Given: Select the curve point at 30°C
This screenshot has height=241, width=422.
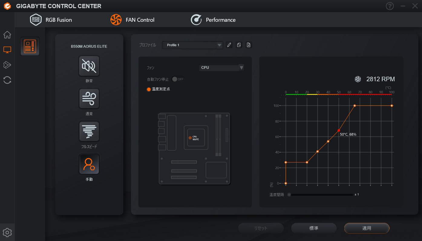Looking at the screenshot, I should click(318, 151).
